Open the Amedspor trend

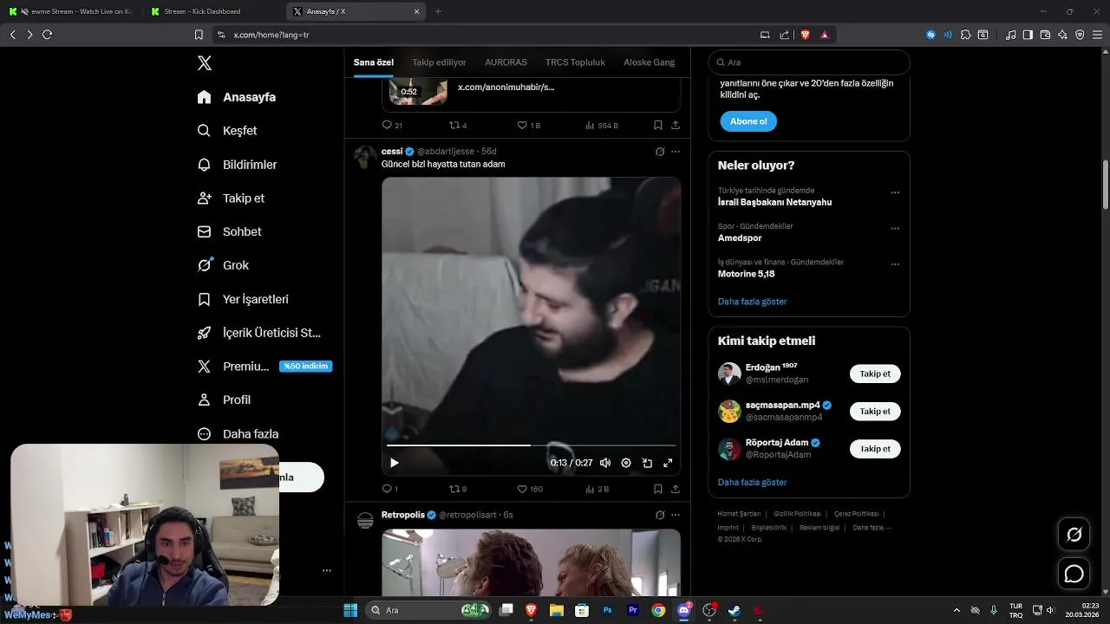(740, 237)
